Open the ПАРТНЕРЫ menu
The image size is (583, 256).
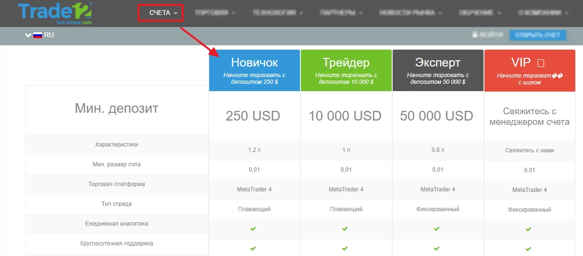click(x=341, y=13)
